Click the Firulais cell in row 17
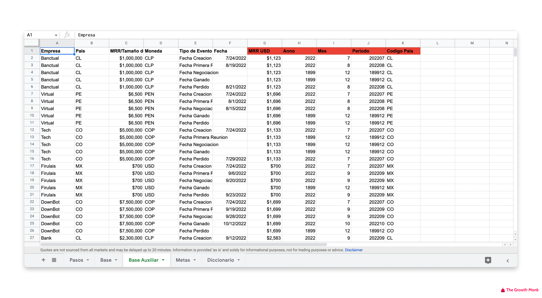Image resolution: width=542 pixels, height=298 pixels. coord(57,166)
